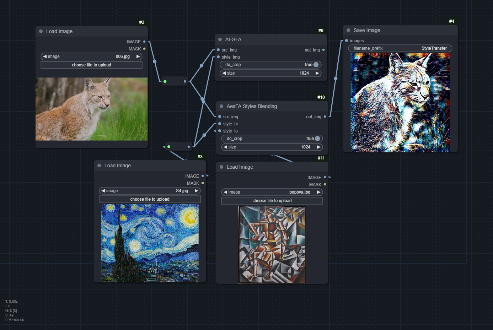Screen dimensions: 493x330
Task: Increase size value in AESFA node
Action: click(317, 73)
